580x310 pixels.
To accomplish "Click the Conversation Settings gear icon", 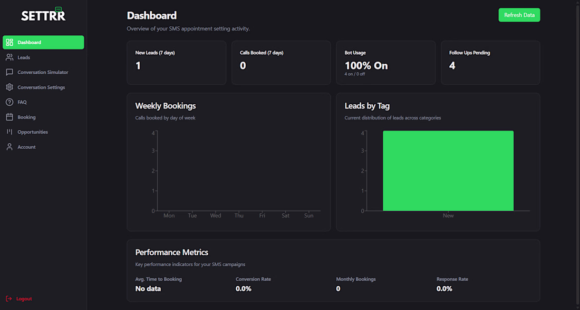I will coord(9,87).
